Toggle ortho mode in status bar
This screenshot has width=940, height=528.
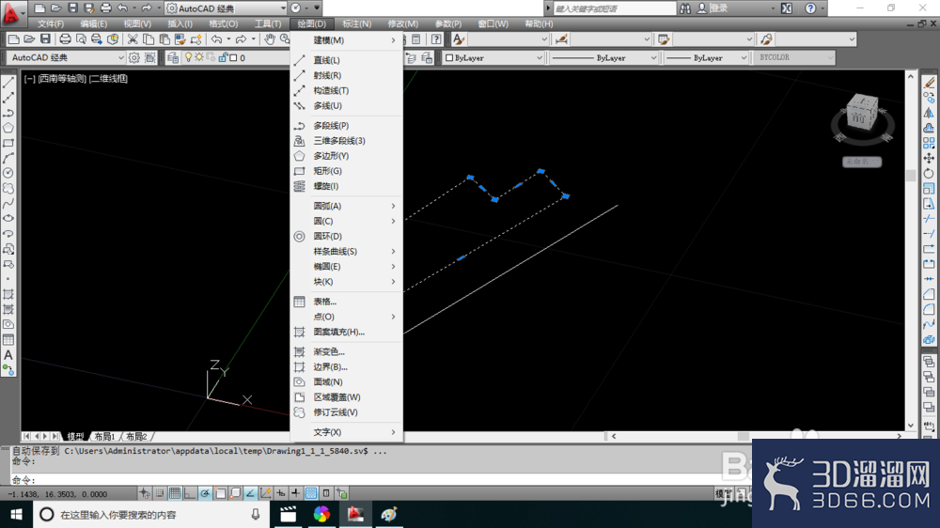(190, 493)
